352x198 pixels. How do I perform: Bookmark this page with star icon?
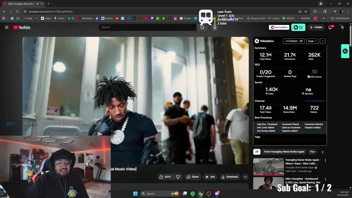click(306, 12)
